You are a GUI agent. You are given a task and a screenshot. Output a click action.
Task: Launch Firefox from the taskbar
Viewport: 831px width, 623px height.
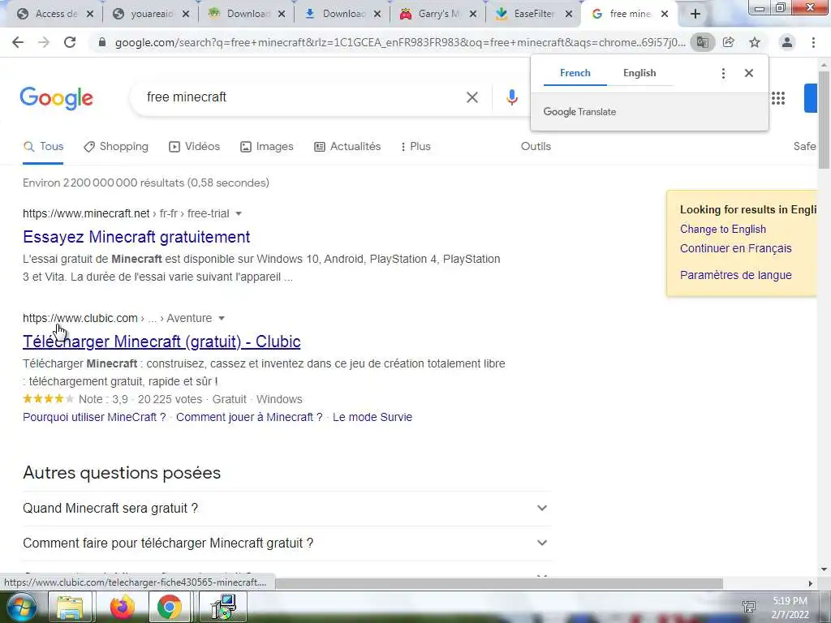[123, 607]
